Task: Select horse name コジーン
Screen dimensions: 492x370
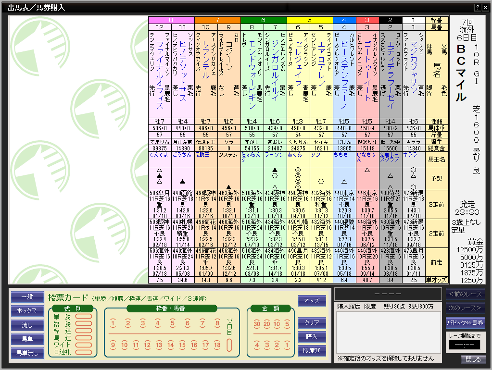Action: [229, 56]
